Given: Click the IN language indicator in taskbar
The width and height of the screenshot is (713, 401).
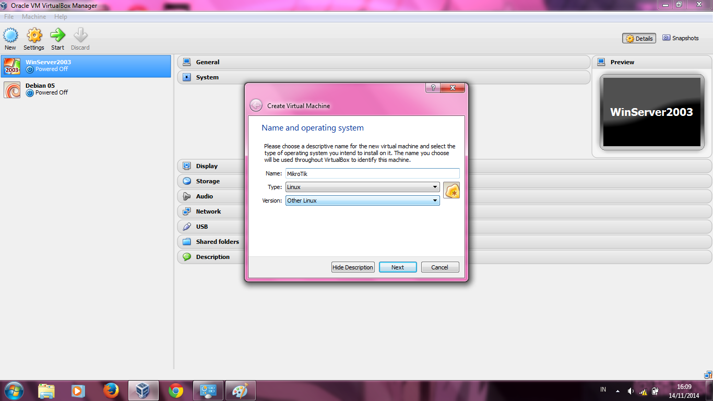Looking at the screenshot, I should point(603,390).
